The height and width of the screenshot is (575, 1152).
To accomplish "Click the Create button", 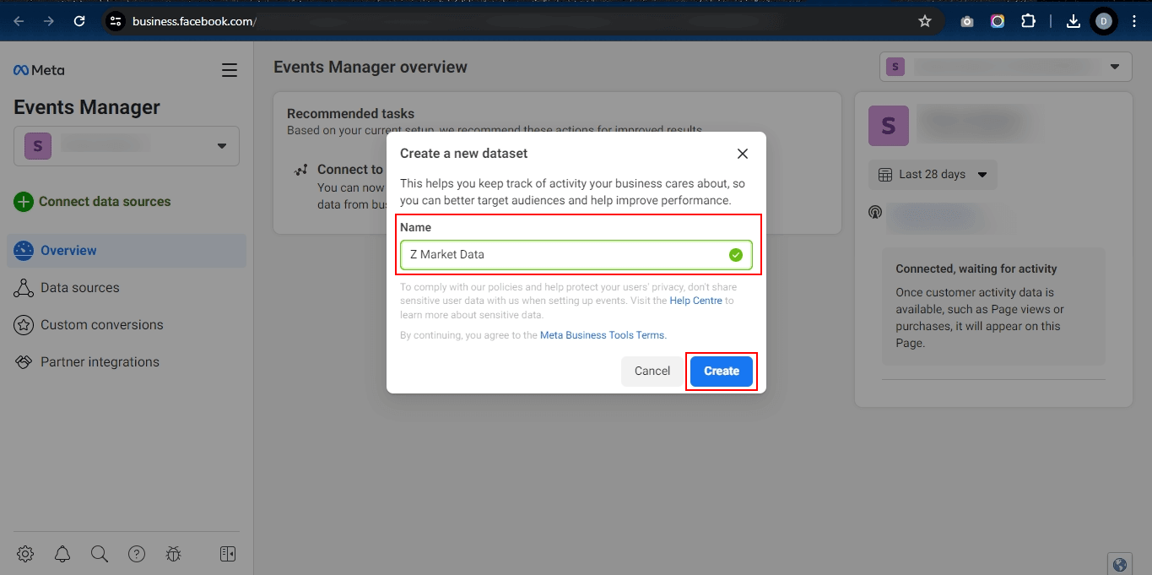I will [722, 371].
